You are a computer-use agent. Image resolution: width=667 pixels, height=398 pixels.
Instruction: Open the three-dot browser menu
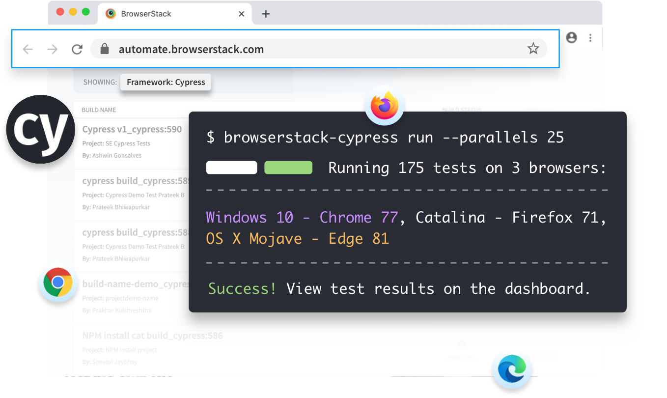[x=590, y=38]
